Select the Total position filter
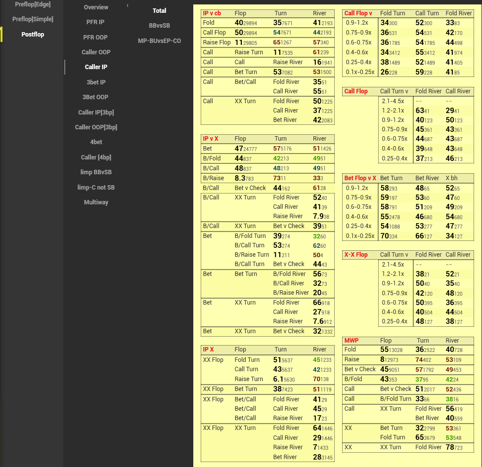Image resolution: width=482 pixels, height=467 pixels. [x=159, y=10]
